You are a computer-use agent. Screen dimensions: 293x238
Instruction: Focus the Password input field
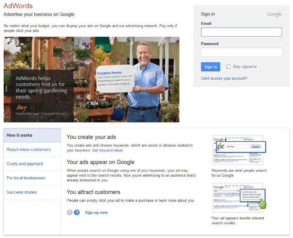(241, 52)
